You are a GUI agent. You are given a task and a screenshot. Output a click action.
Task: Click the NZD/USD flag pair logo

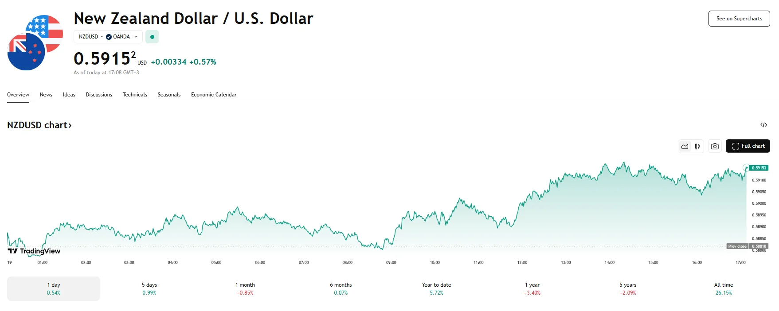(x=35, y=43)
